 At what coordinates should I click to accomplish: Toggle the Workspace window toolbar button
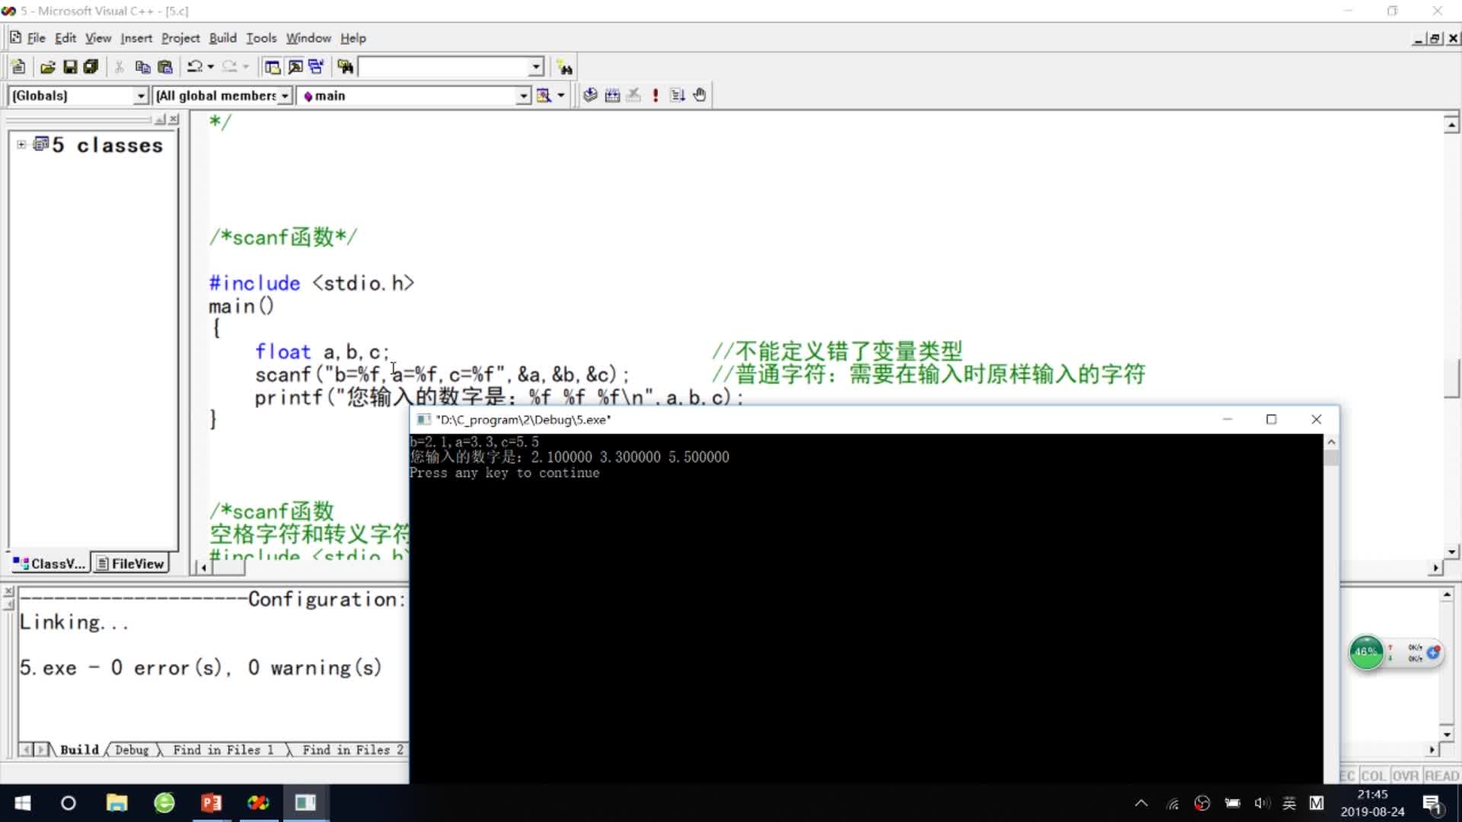272,67
